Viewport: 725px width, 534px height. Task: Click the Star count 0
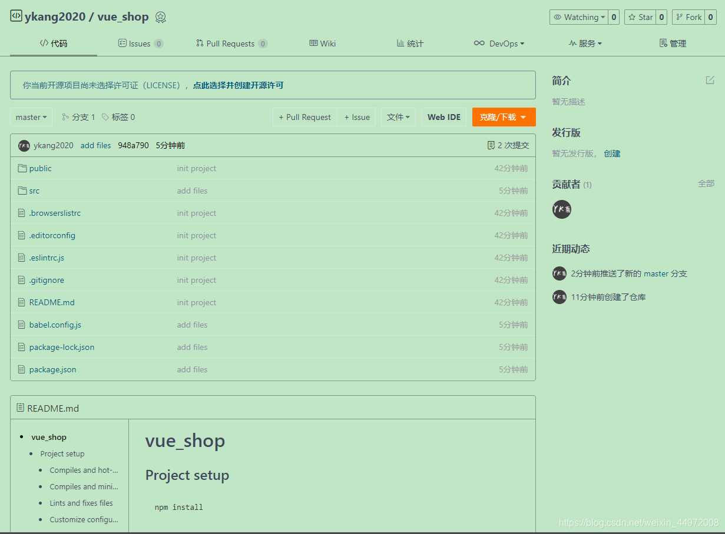662,17
